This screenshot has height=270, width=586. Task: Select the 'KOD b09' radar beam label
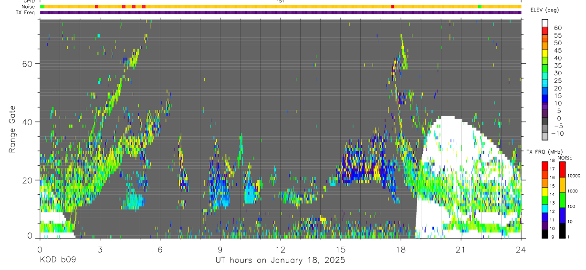(58, 260)
